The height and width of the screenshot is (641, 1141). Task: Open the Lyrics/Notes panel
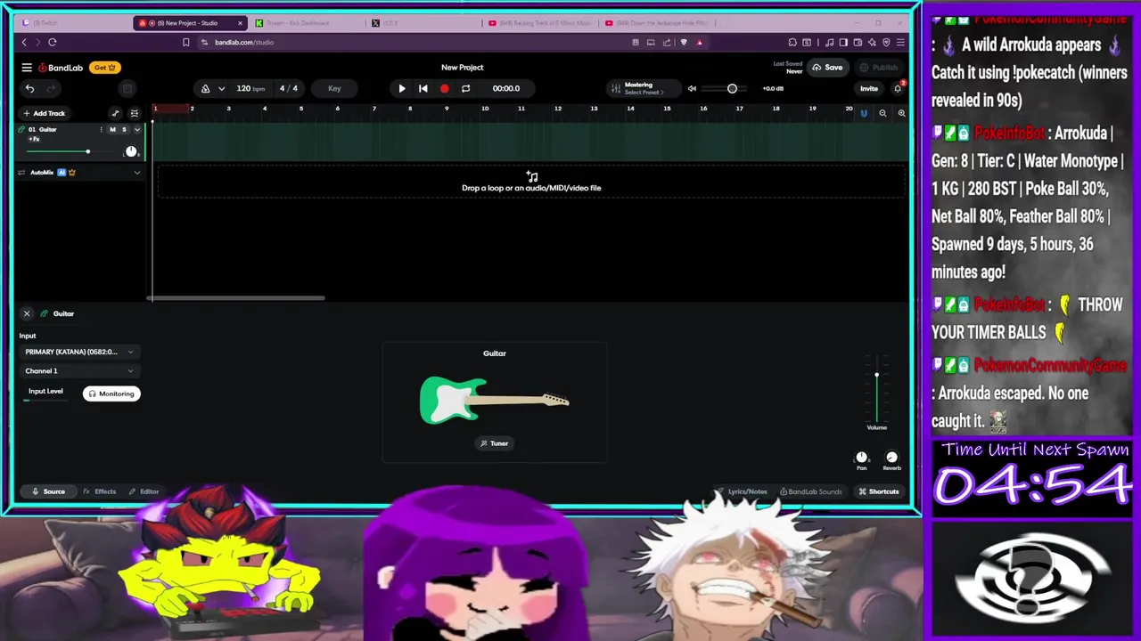742,491
